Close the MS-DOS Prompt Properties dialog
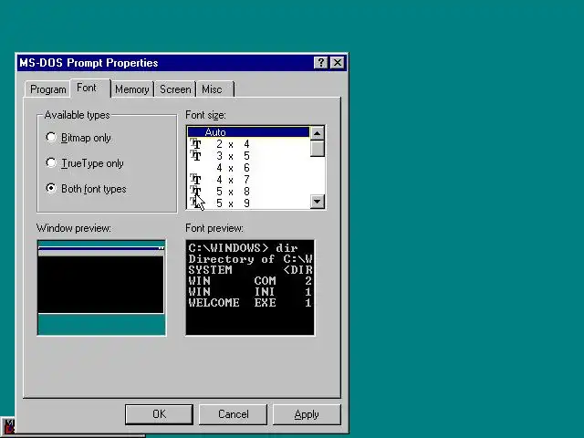Viewport: 584px width, 438px height. pos(338,63)
